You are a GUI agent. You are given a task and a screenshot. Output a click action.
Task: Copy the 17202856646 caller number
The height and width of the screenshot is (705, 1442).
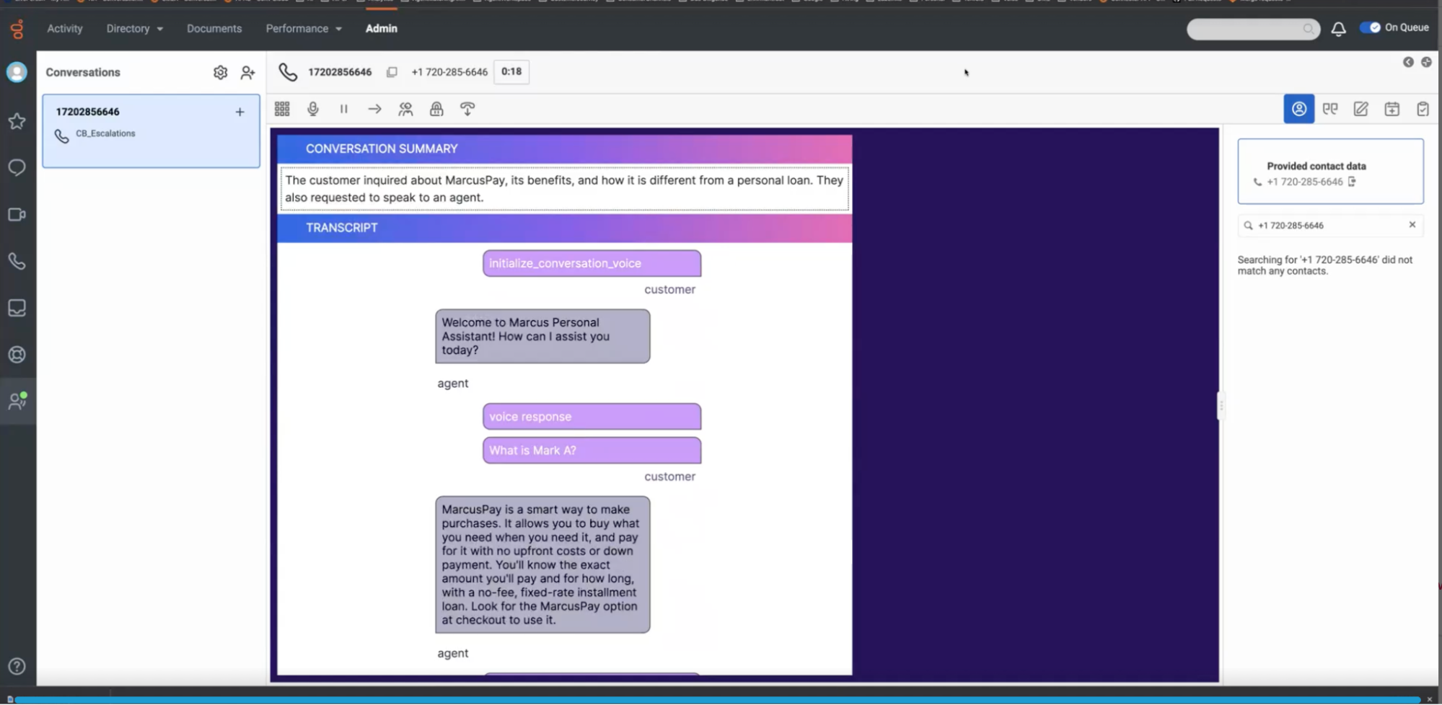click(x=392, y=72)
